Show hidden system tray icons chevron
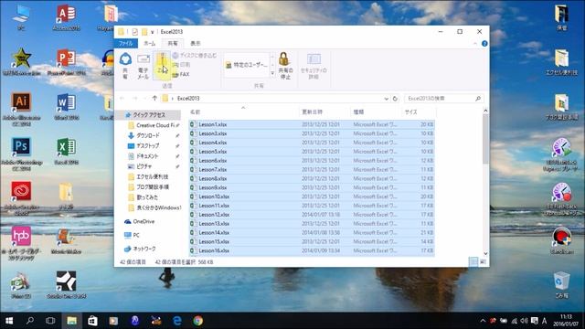This screenshot has width=585, height=329. [x=483, y=321]
